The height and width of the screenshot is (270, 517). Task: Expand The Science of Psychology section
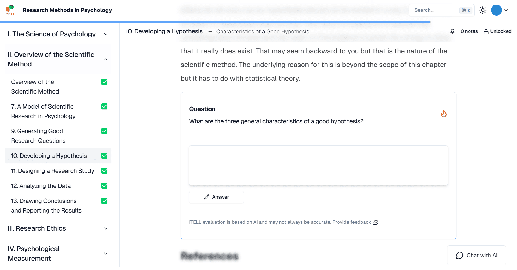106,34
